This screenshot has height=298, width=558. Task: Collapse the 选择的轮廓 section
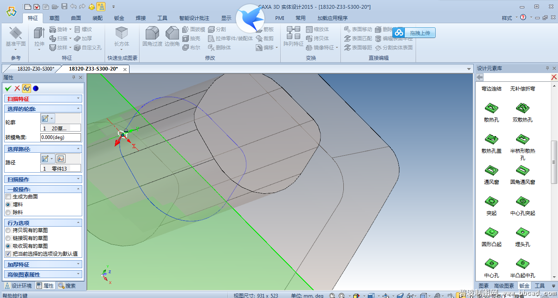[43, 108]
